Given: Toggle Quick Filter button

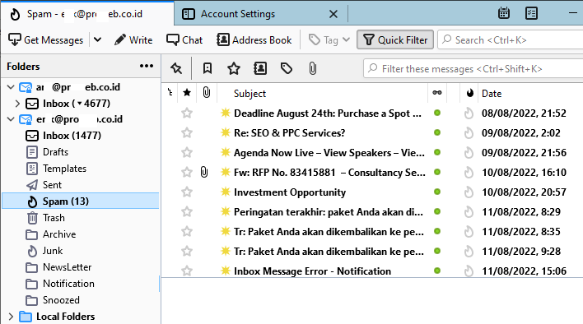Looking at the screenshot, I should point(395,39).
